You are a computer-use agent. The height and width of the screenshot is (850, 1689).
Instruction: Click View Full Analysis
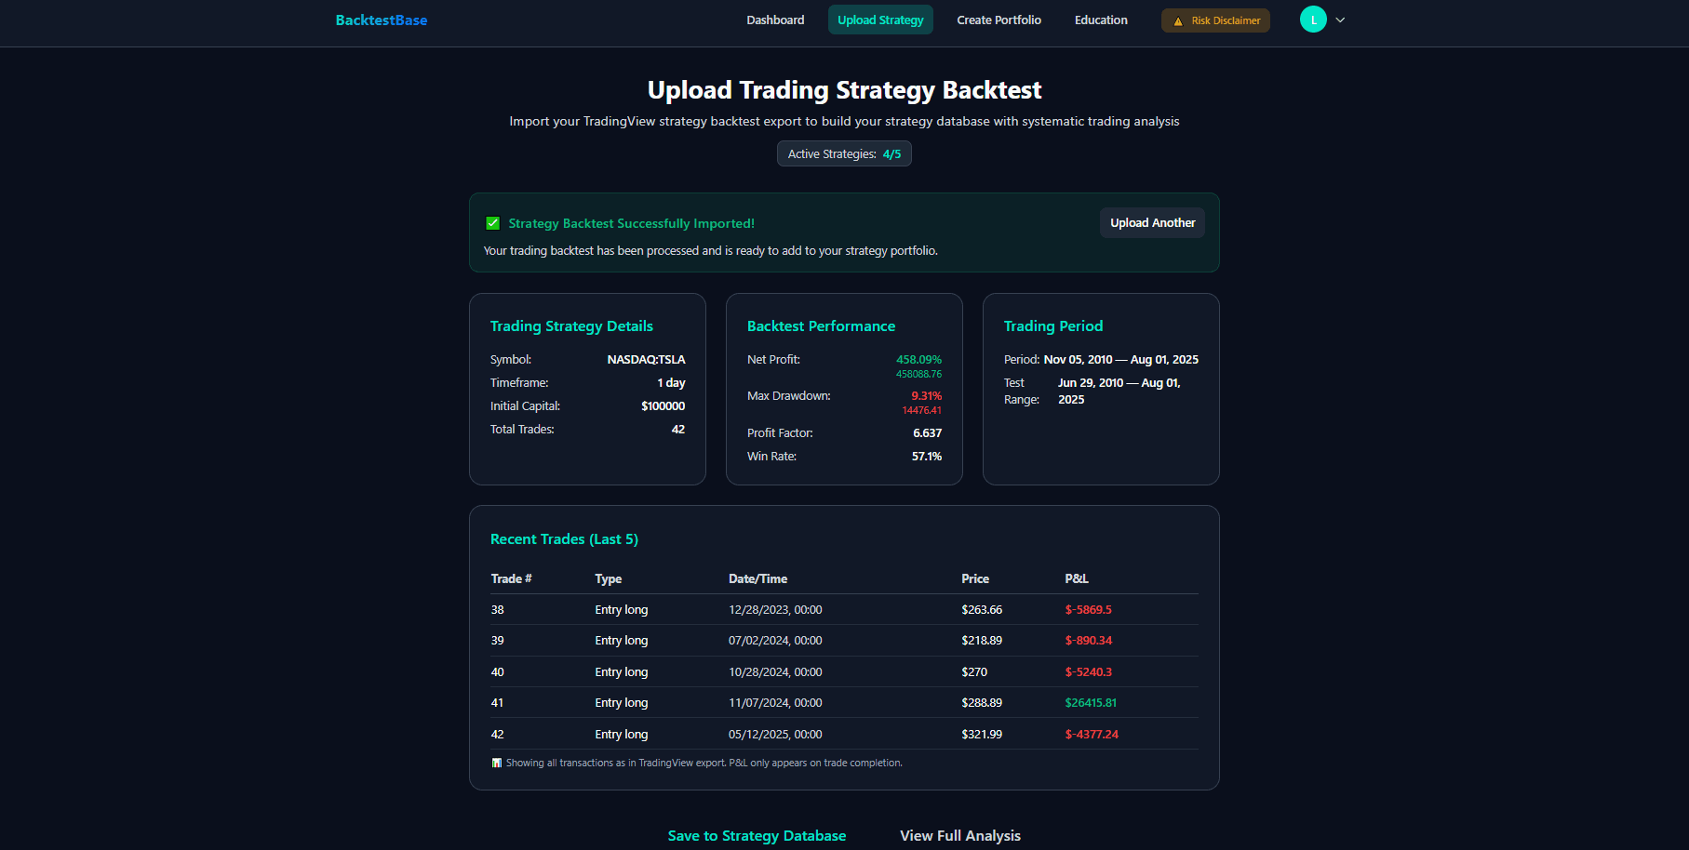pos(960,835)
